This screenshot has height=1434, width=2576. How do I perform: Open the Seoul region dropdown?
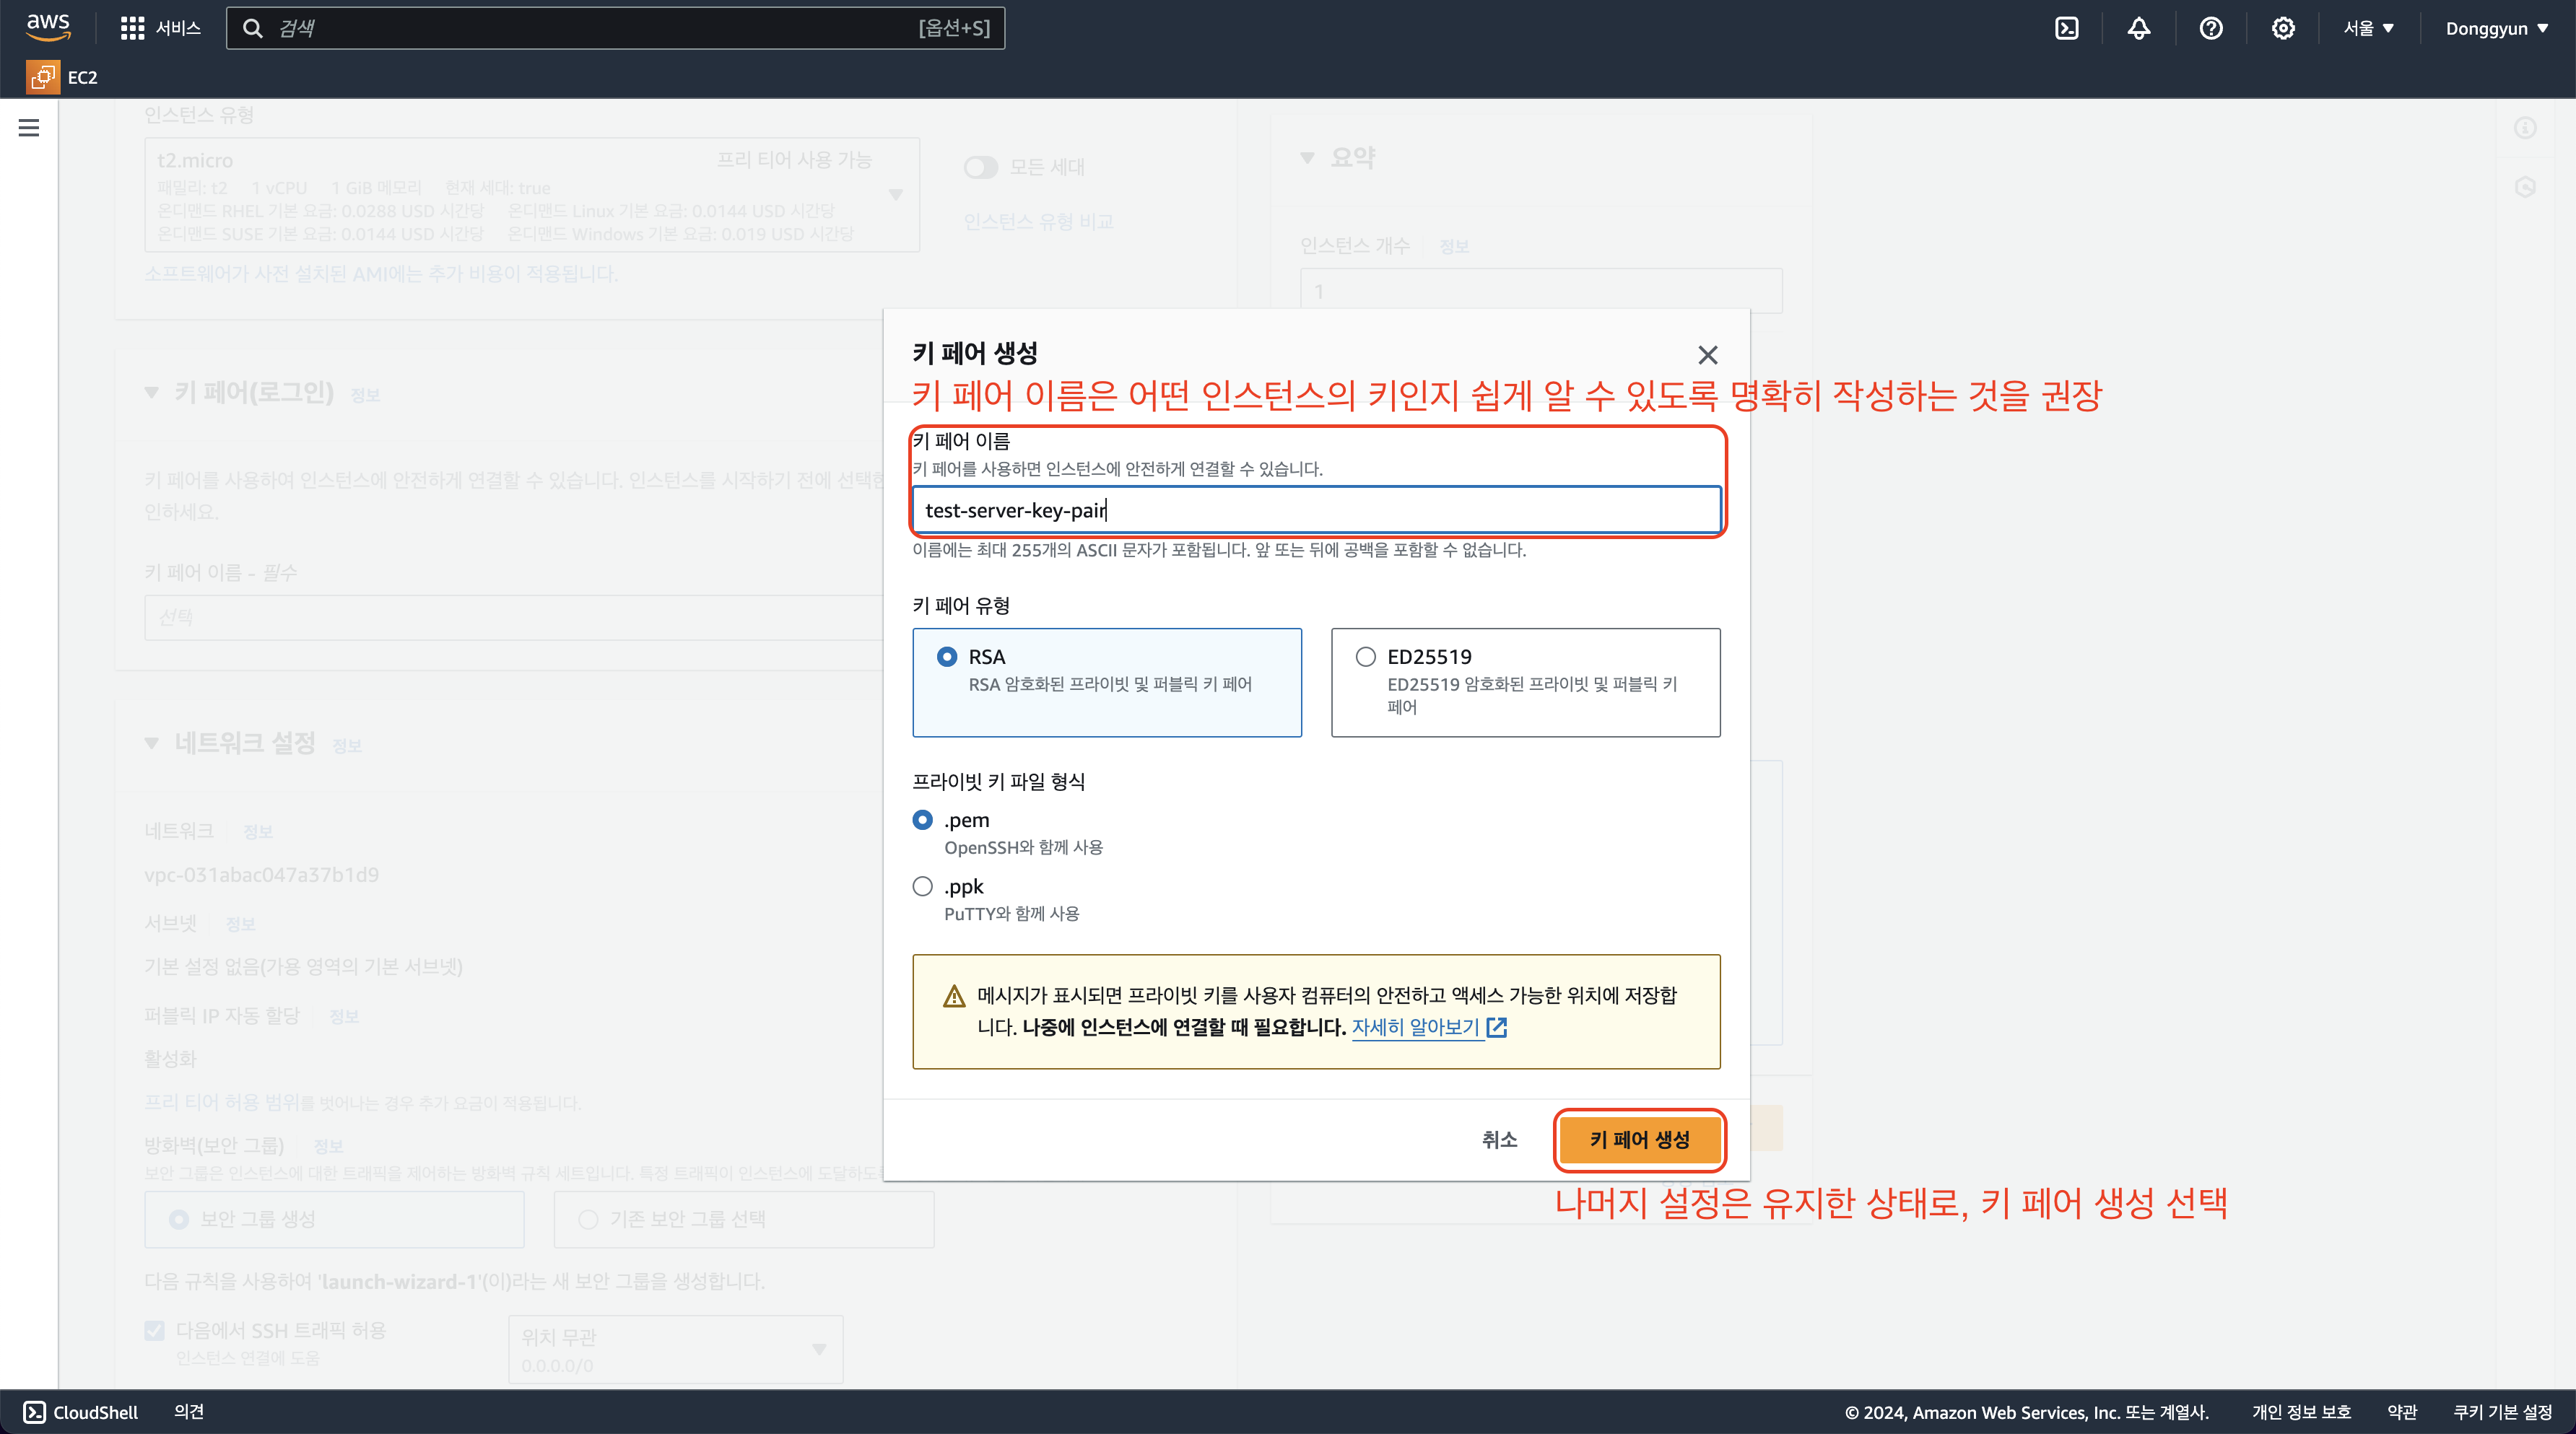pyautogui.click(x=2367, y=28)
